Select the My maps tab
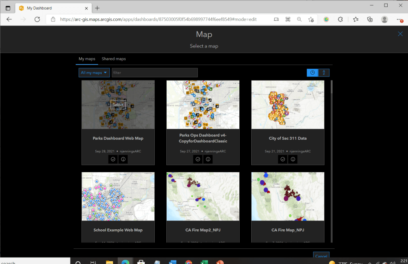Screen dimensions: 408x264 click(x=87, y=59)
